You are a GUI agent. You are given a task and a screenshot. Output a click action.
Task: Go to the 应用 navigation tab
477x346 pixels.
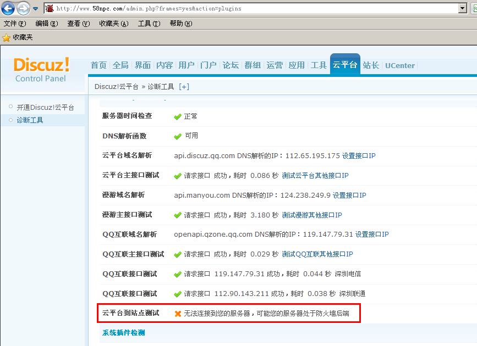click(297, 65)
